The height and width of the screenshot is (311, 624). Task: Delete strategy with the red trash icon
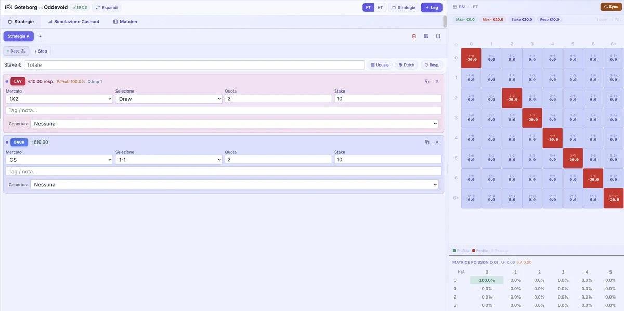pos(414,36)
